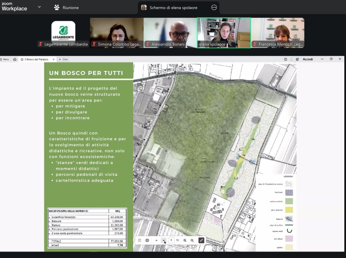346x258 pixels.
Task: Select the Il Bosco del Parauro tab
Action: (x=37, y=59)
